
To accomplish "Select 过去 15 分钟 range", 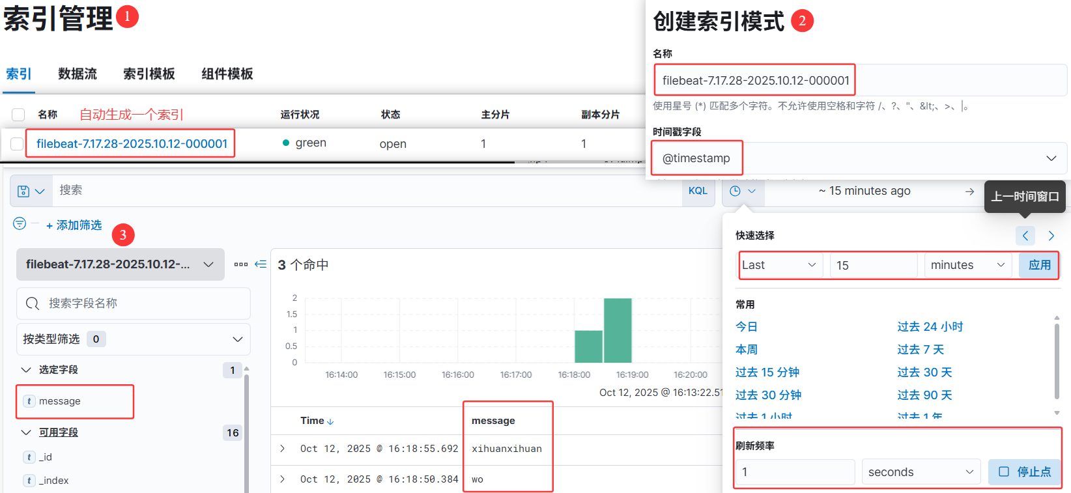I will tap(767, 373).
